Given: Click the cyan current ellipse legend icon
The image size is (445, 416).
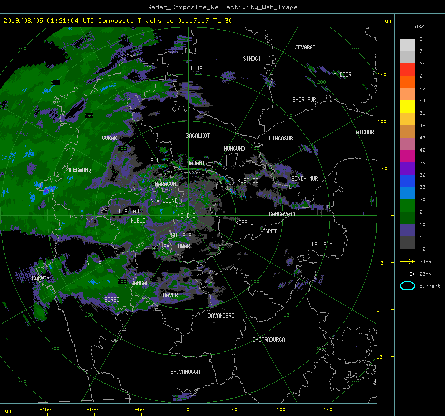Looking at the screenshot, I should coord(407,286).
